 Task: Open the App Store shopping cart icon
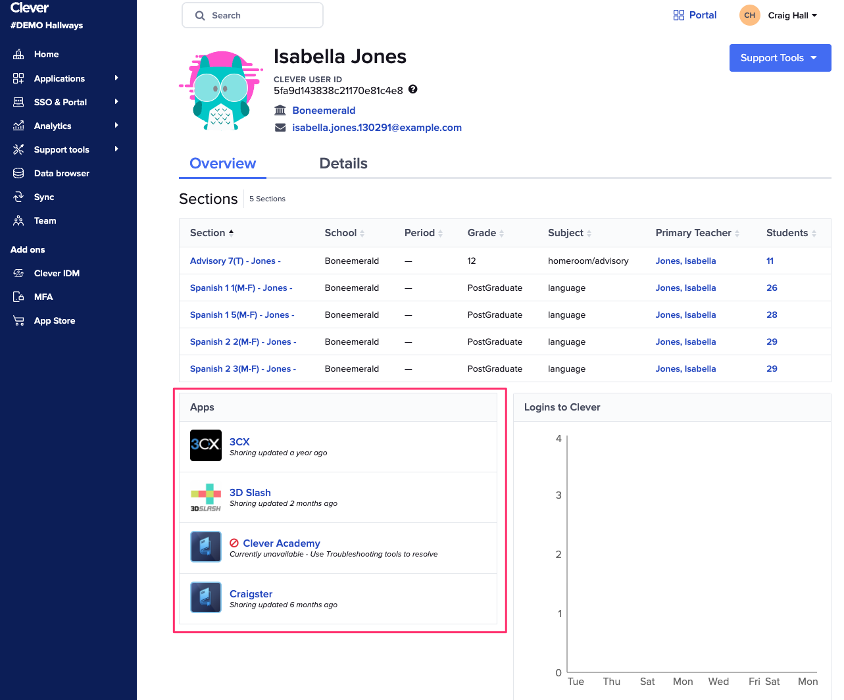coord(19,320)
